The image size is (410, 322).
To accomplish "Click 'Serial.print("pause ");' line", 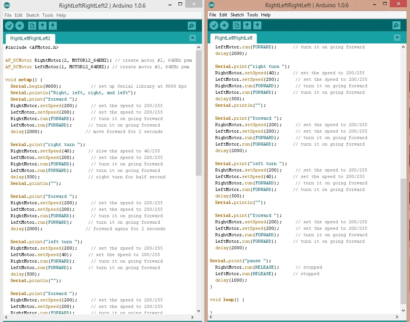I will pyautogui.click(x=240, y=261).
